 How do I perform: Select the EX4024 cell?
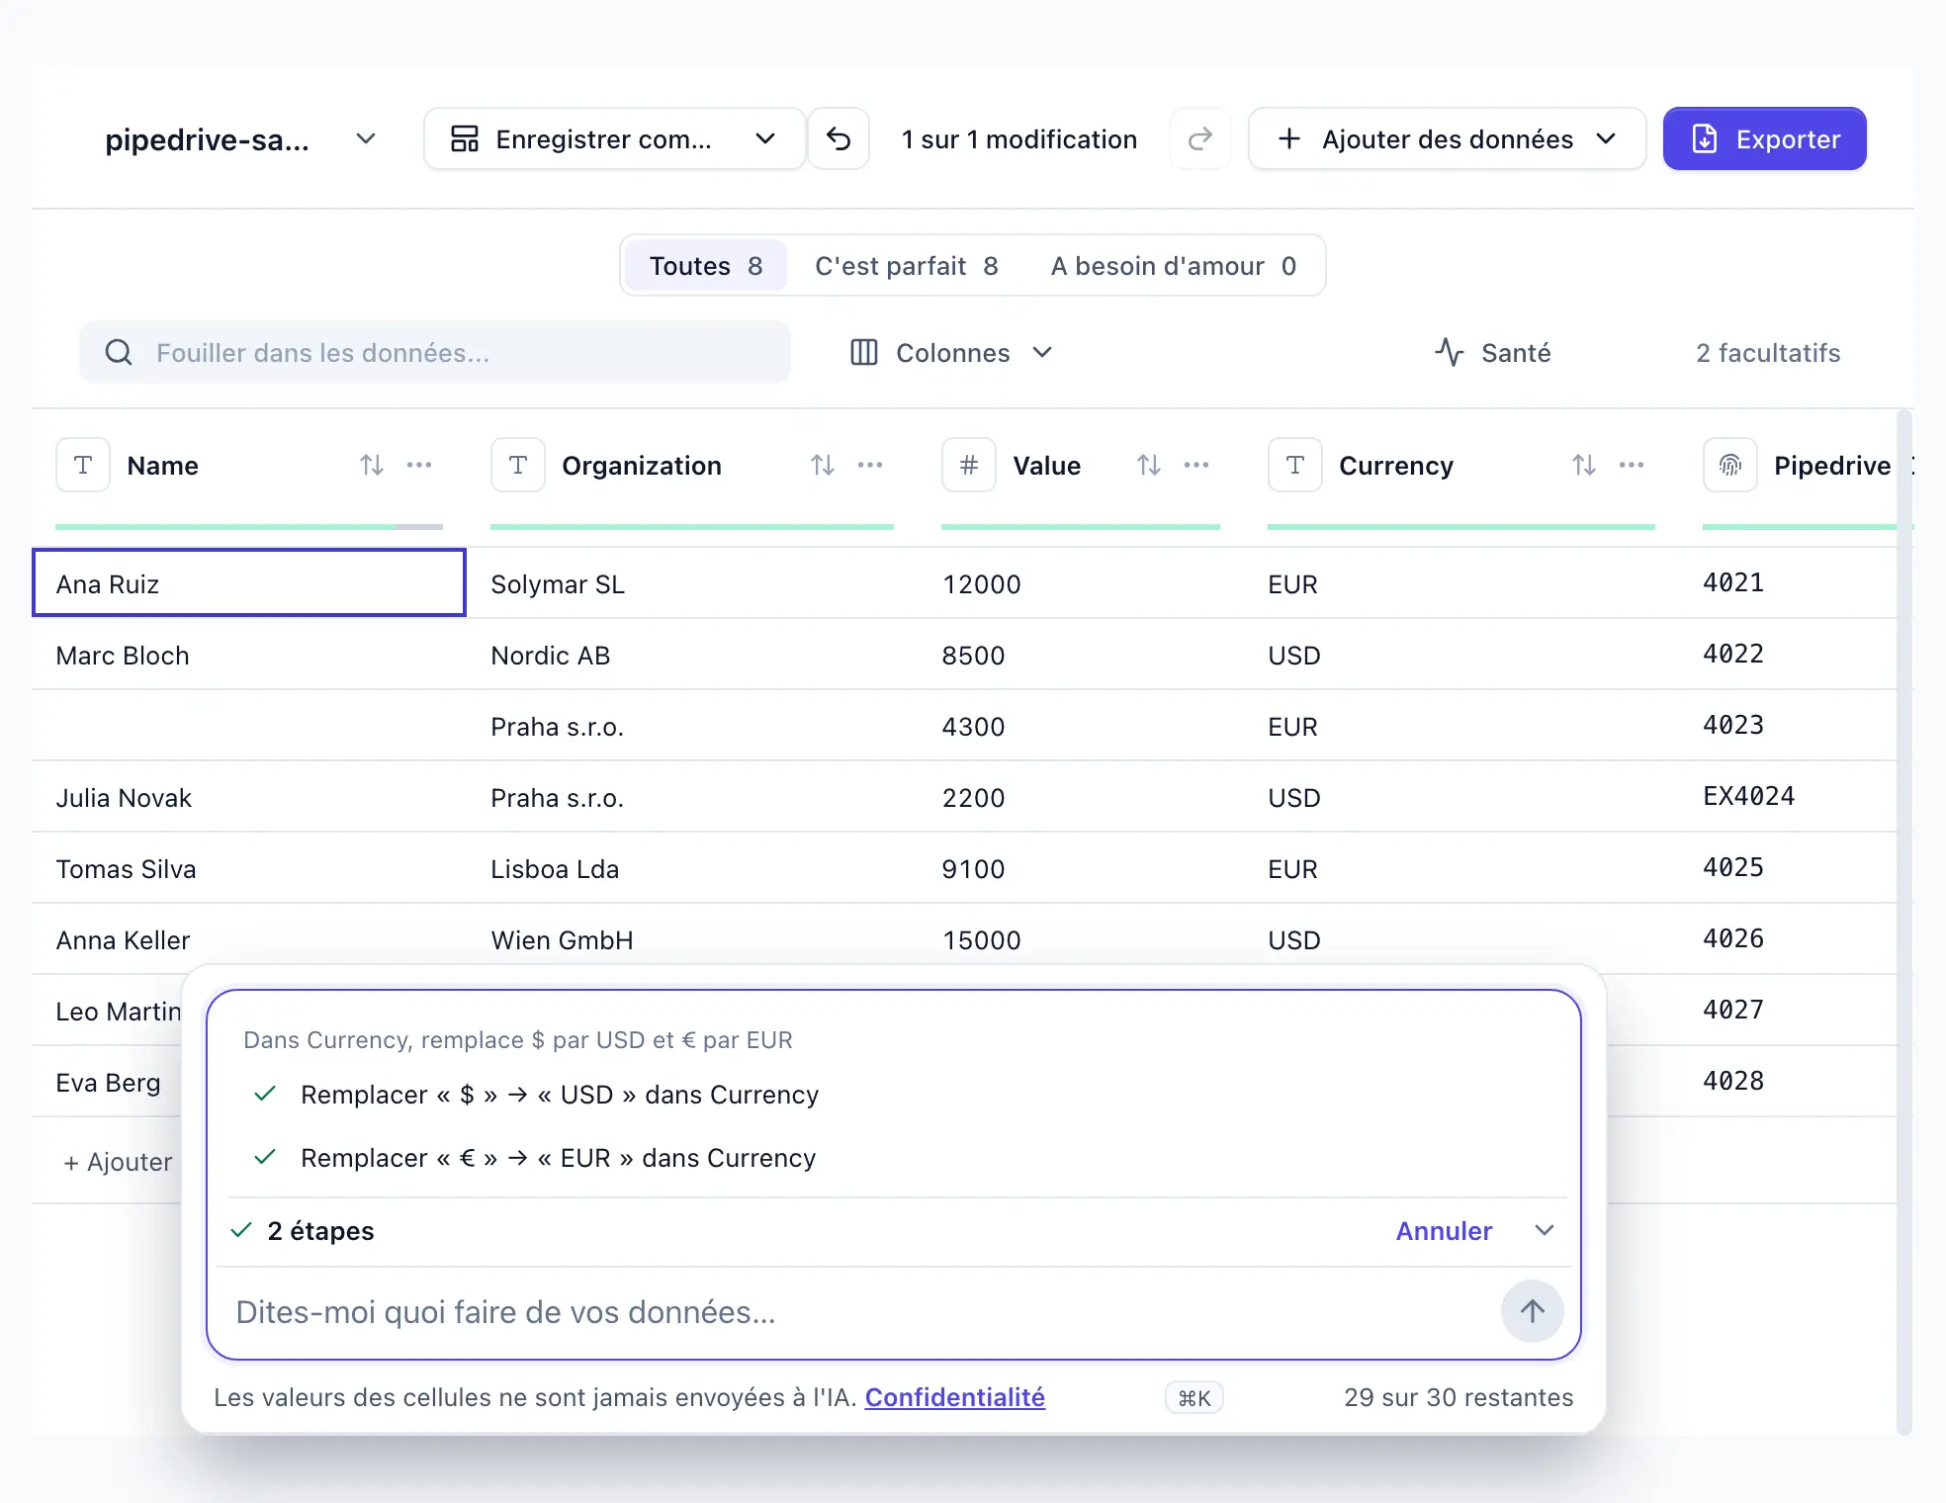pyautogui.click(x=1790, y=796)
